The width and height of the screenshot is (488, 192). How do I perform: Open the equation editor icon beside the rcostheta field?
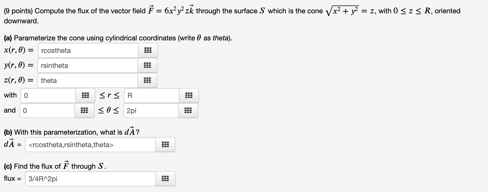pyautogui.click(x=148, y=50)
